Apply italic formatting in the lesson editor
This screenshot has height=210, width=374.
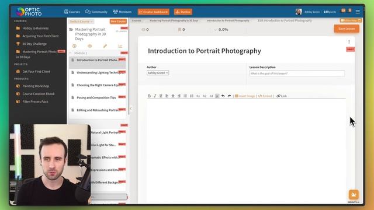tap(155, 96)
